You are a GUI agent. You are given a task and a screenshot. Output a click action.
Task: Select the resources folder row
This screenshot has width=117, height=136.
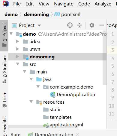tap(57, 102)
